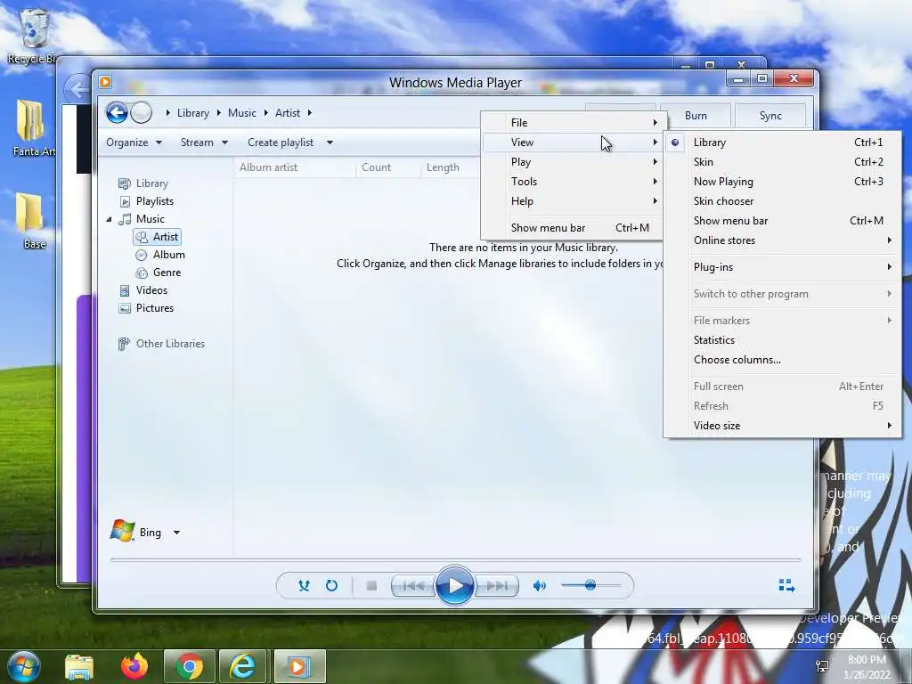
Task: Toggle Show menu bar in the context menu
Action: coord(572,228)
